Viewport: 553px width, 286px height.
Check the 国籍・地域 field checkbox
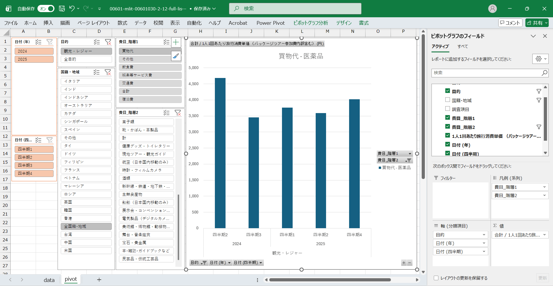point(448,100)
